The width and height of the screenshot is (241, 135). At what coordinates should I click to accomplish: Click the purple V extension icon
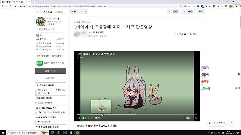click(x=206, y=6)
